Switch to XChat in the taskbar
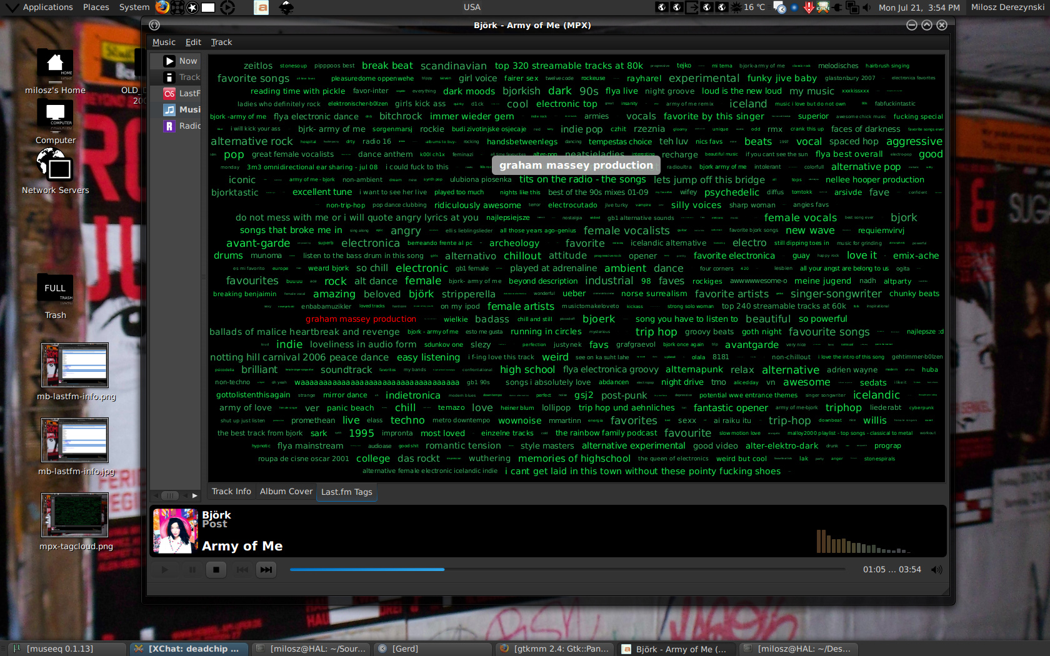This screenshot has height=656, width=1050. pyautogui.click(x=187, y=649)
